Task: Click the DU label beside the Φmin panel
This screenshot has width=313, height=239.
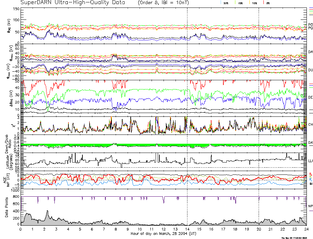Action: coord(310,70)
